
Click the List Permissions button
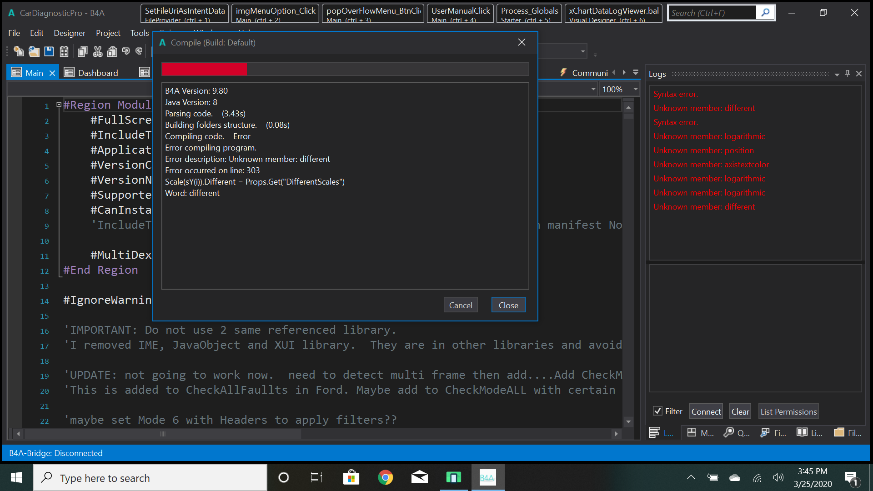click(x=788, y=411)
